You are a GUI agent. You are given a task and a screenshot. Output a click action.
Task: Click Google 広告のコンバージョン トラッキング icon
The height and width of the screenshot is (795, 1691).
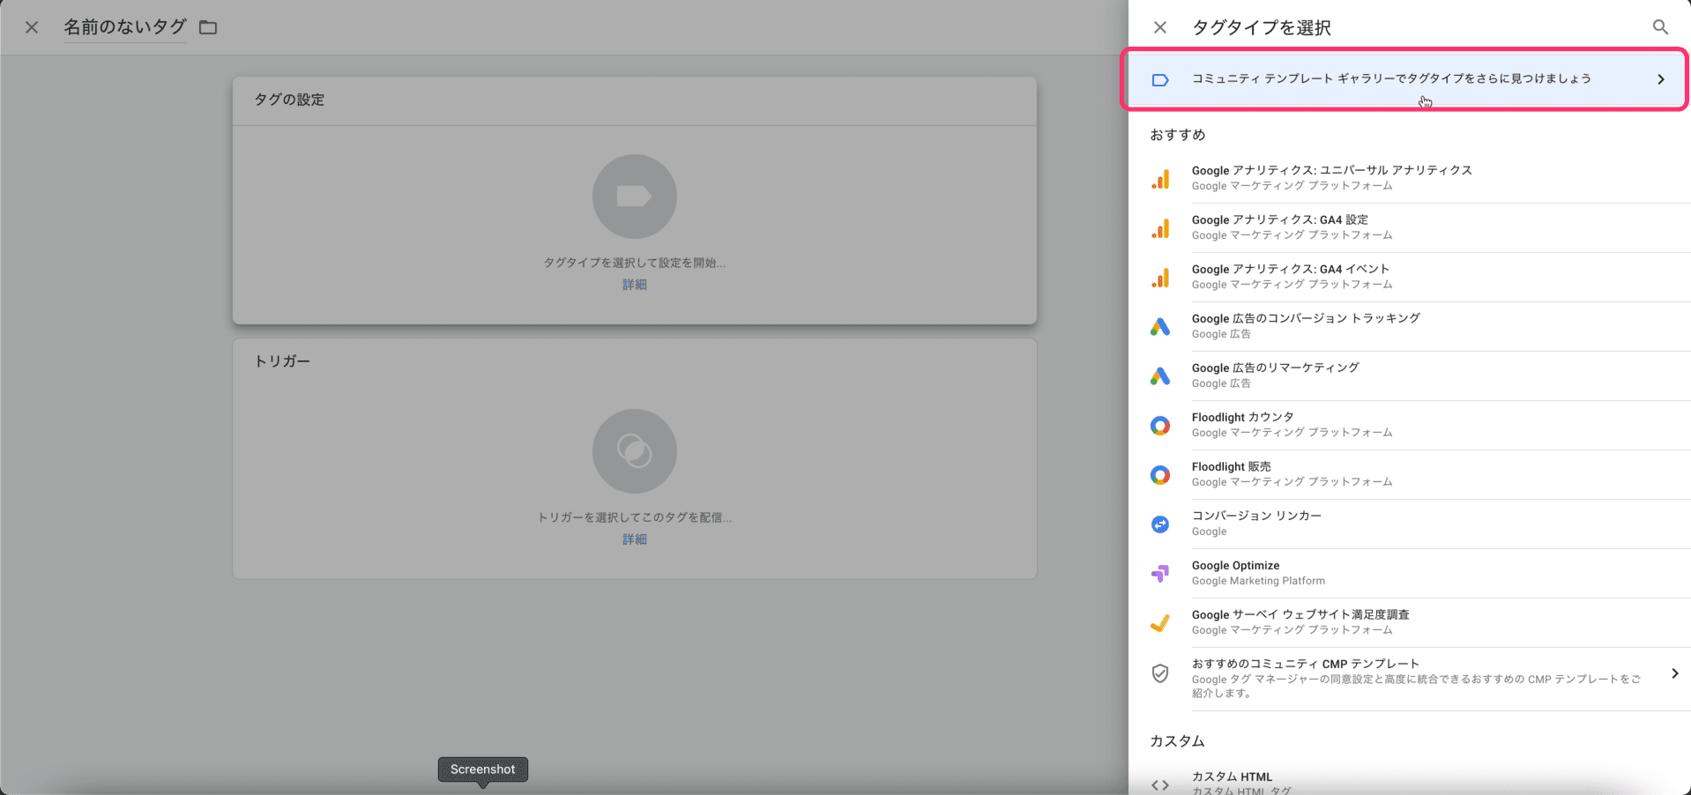tap(1160, 327)
